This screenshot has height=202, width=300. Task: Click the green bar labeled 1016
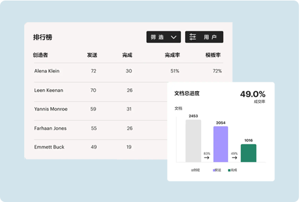pyautogui.click(x=249, y=153)
